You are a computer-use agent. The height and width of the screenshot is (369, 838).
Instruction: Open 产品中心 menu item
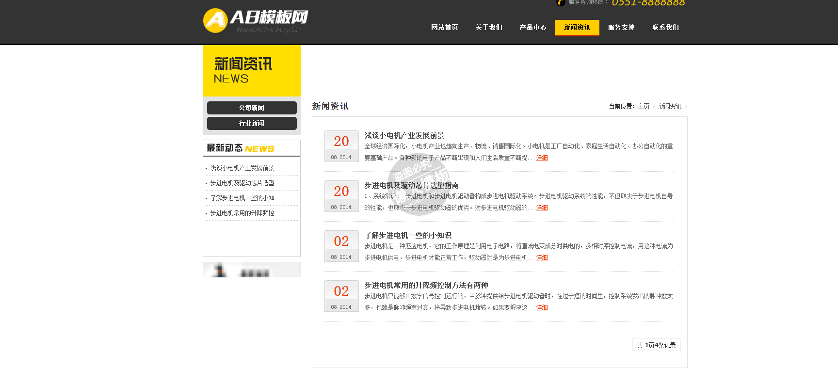pyautogui.click(x=533, y=28)
